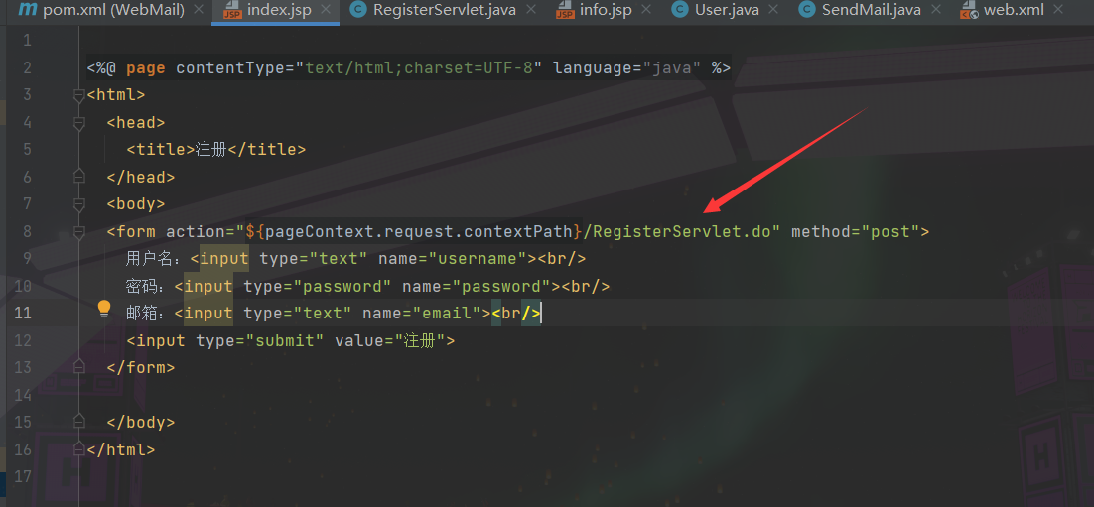Switch to the pom.xml (WebMail) tab
The image size is (1094, 507).
pos(114,11)
